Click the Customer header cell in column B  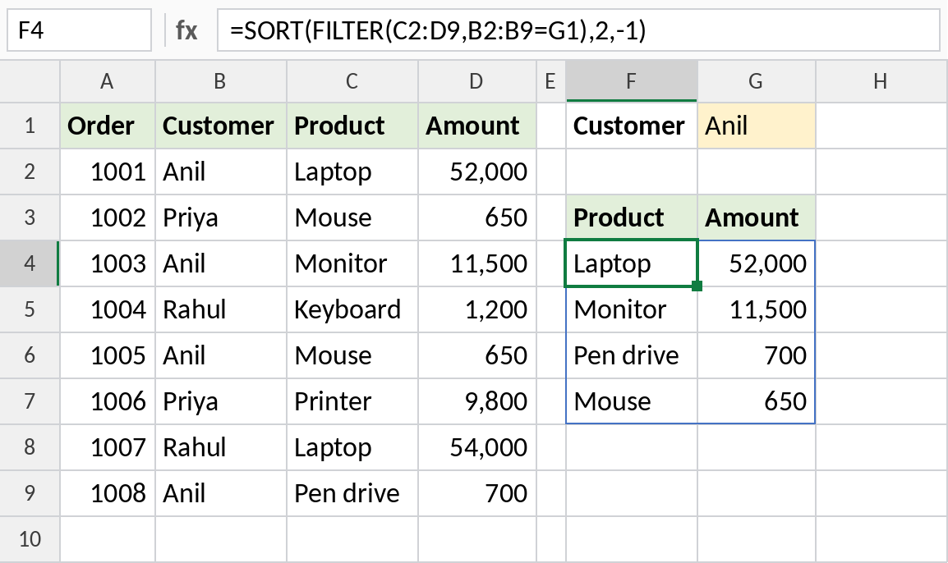[x=221, y=126]
